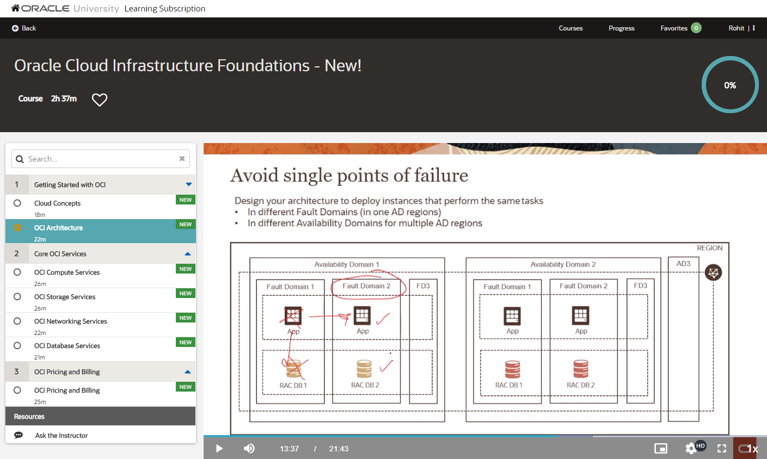The image size is (767, 459).
Task: Go Back using the header link
Action: (x=24, y=28)
